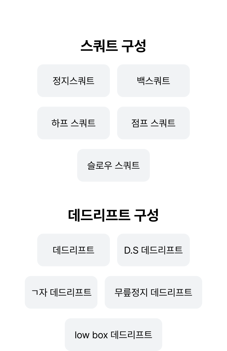Viewport: 227px width, 351px height.
Task: Toggle the 점프 스쿼트 exercise chip
Action: (x=153, y=123)
